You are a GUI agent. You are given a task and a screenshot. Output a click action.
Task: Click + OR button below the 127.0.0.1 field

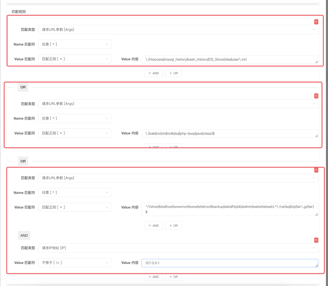[x=173, y=277]
